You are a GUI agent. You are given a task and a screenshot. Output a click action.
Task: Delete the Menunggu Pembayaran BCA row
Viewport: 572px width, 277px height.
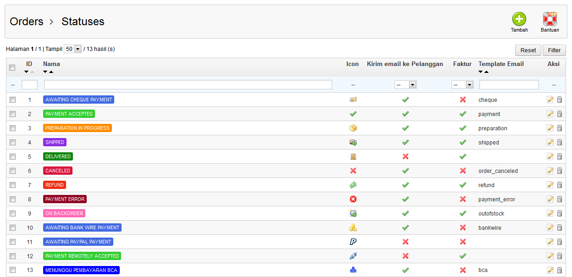[559, 270]
